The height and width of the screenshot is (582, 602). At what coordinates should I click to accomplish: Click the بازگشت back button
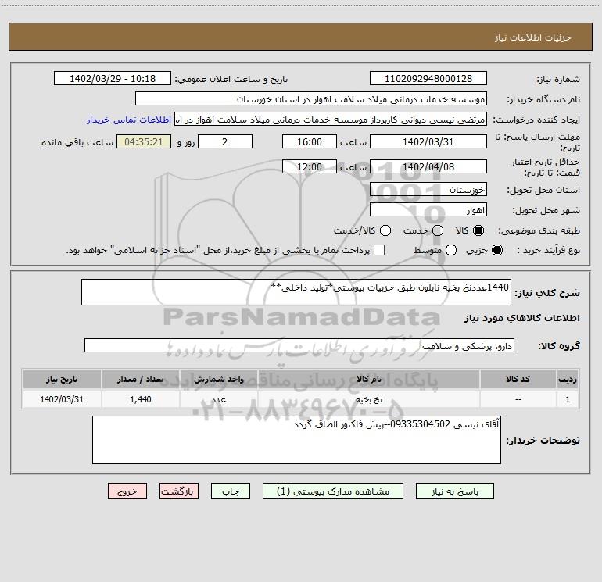[x=179, y=491]
